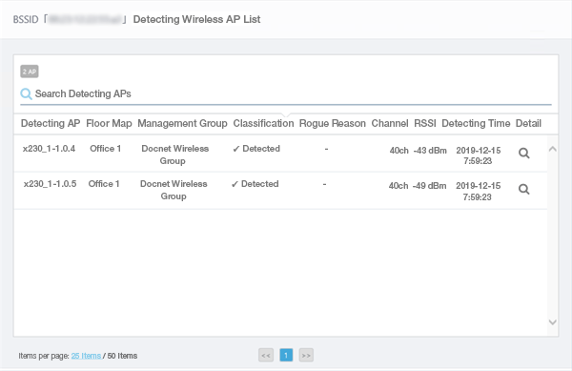
Task: Go to previous page with << button
Action: pos(266,356)
